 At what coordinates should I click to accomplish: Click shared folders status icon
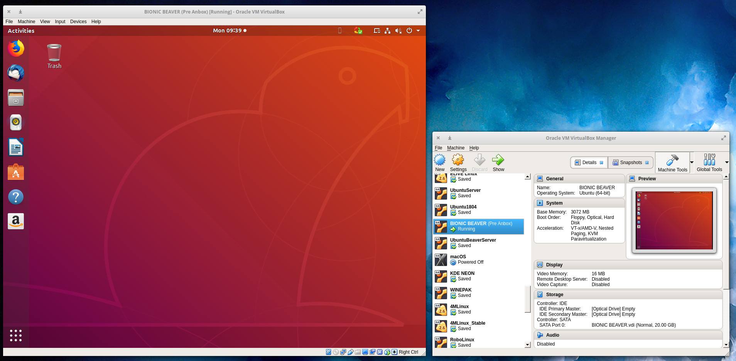(358, 352)
